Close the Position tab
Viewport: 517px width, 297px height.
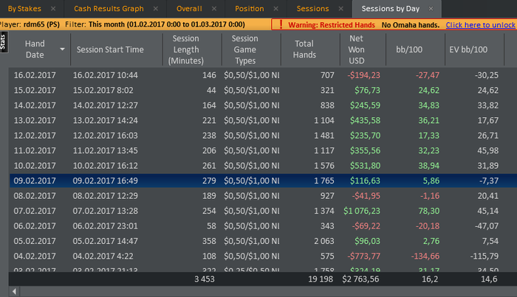275,9
